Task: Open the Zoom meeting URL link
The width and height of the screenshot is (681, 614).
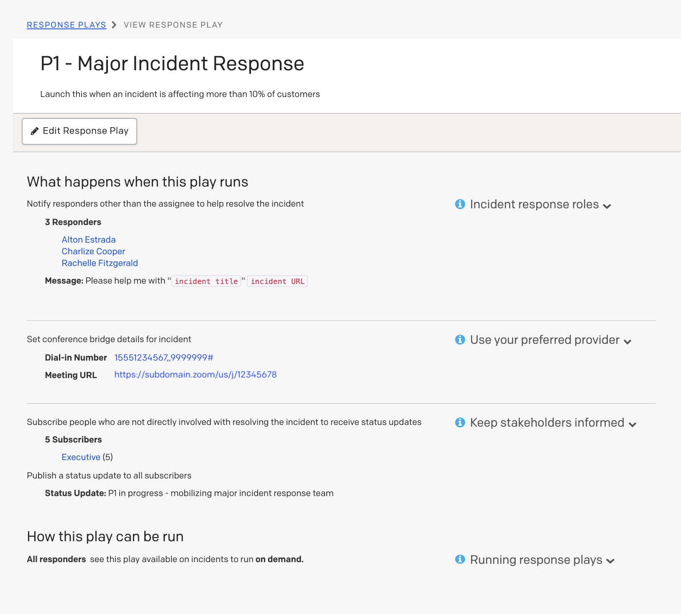Action: tap(195, 375)
